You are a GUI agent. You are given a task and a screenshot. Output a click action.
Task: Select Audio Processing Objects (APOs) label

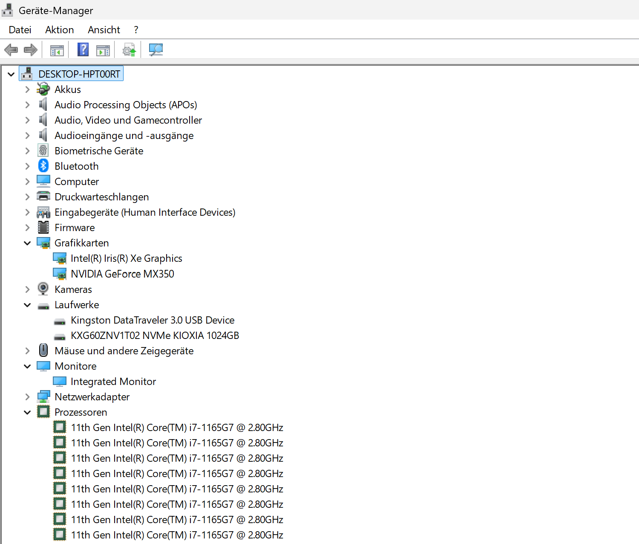pyautogui.click(x=126, y=105)
